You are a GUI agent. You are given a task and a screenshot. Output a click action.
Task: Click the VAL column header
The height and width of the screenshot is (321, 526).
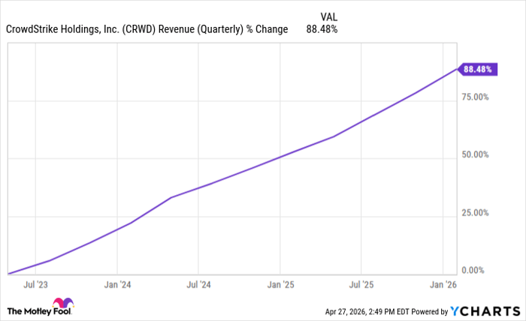(329, 16)
